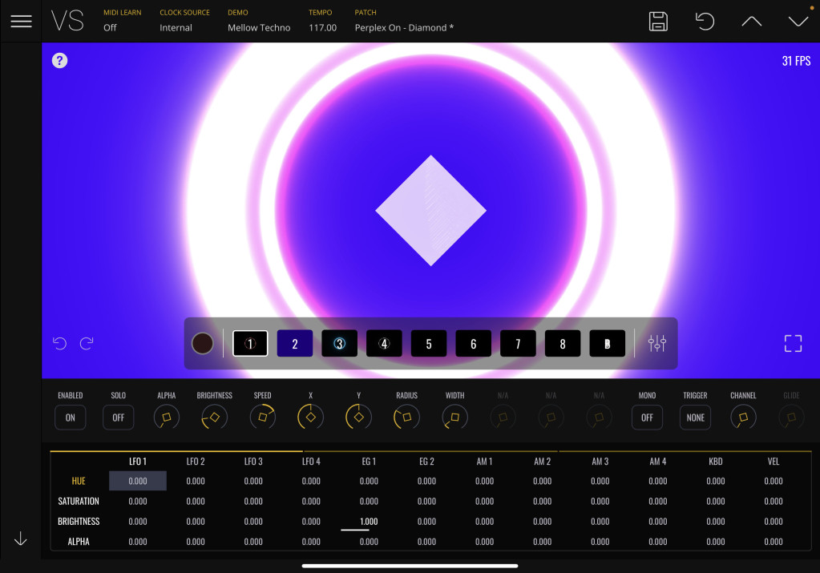Open the Mellow Techno demo selector

259,27
